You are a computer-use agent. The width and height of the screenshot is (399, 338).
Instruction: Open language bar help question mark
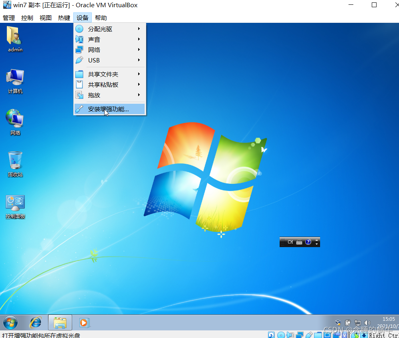[308, 242]
